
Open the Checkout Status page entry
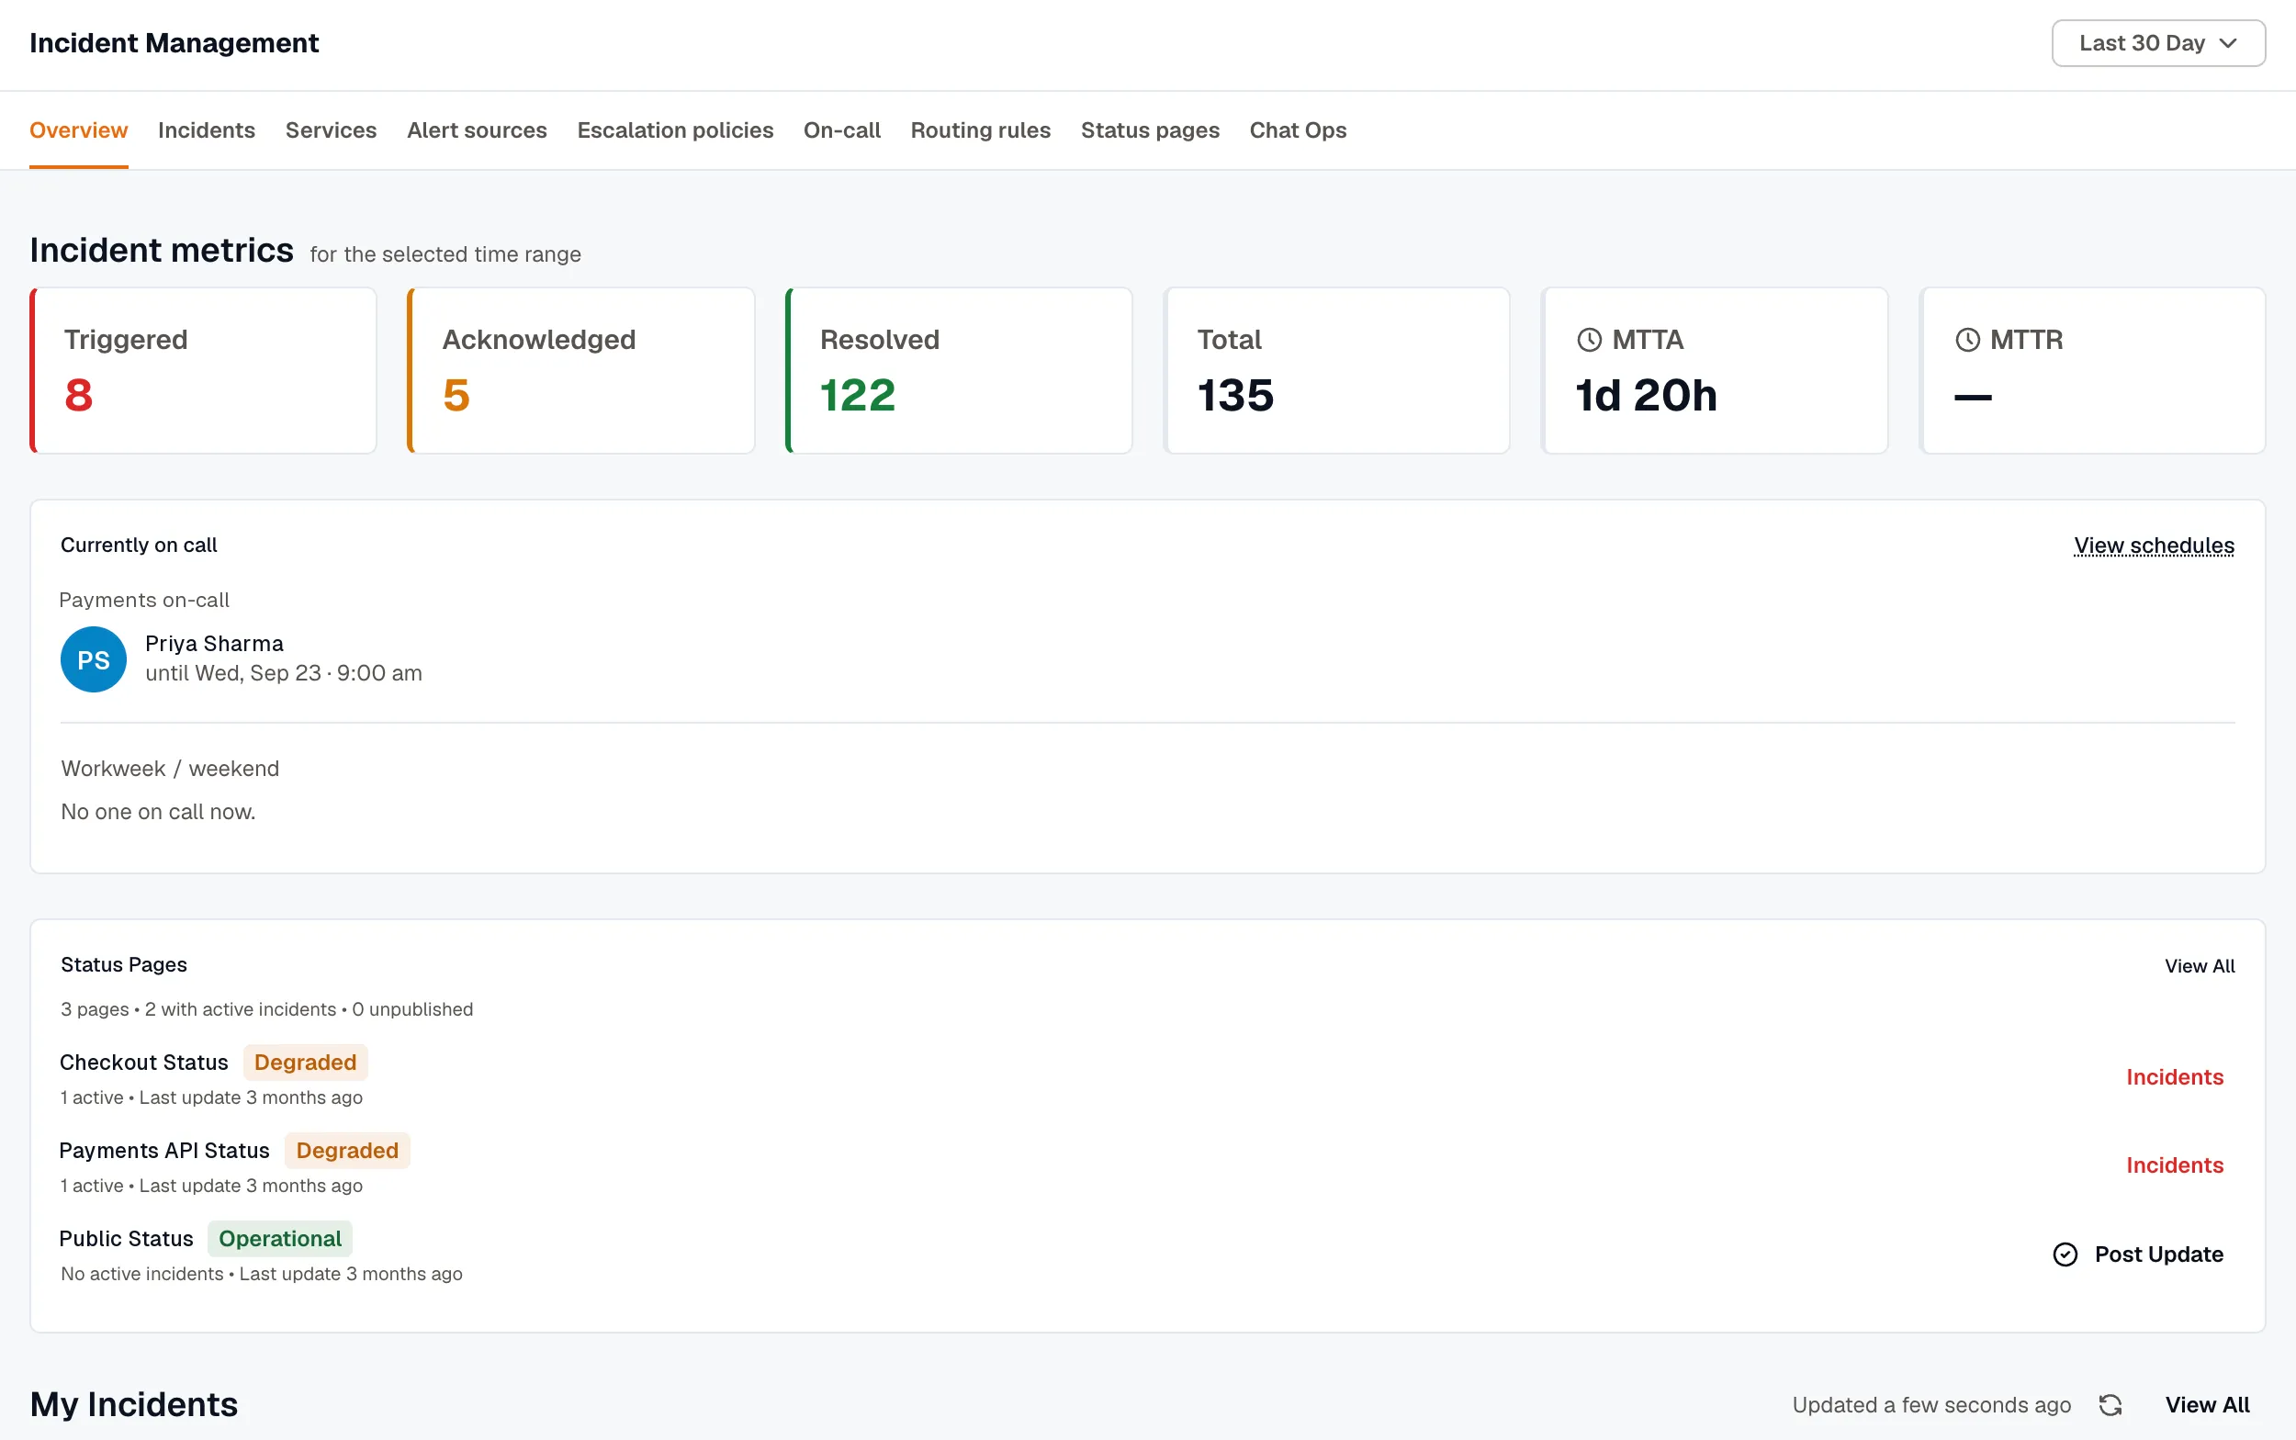point(144,1062)
